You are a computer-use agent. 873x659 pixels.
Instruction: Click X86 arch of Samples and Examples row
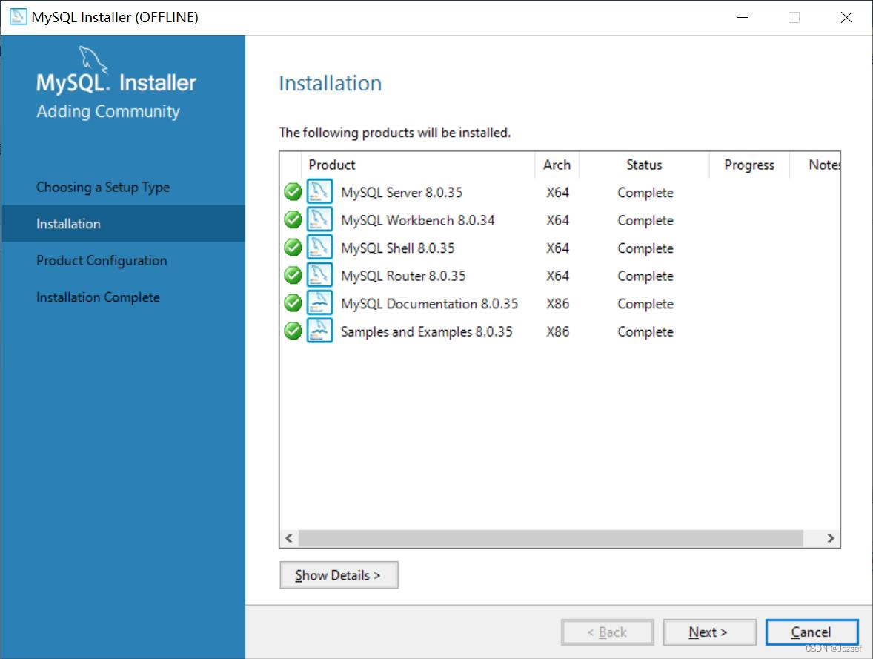tap(557, 331)
